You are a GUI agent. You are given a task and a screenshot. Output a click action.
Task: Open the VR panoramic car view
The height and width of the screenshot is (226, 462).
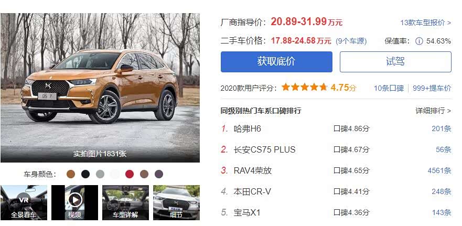[24, 202]
